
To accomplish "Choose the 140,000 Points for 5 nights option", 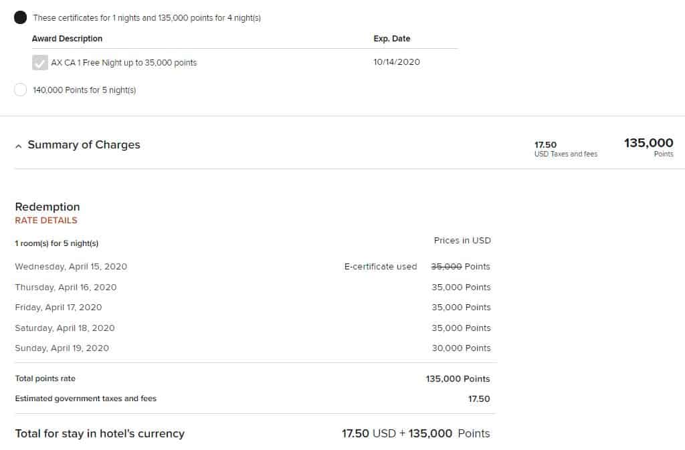I will pyautogui.click(x=20, y=90).
